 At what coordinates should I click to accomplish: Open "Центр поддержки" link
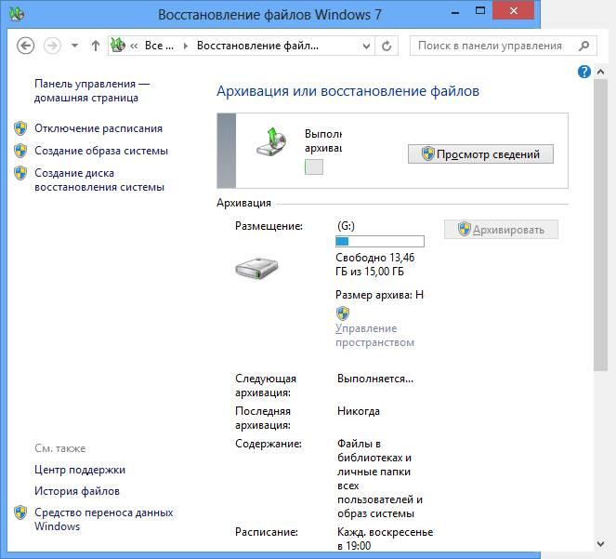[x=80, y=470]
